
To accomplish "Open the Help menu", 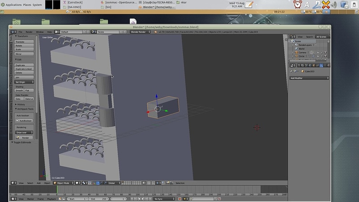I will [49, 32].
